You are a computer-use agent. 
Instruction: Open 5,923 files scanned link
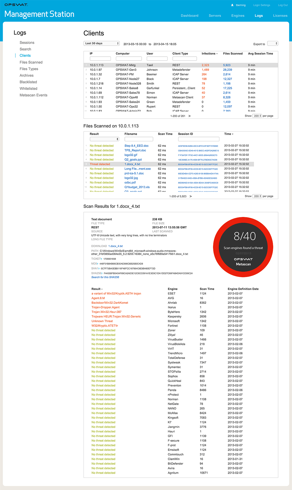click(x=227, y=65)
